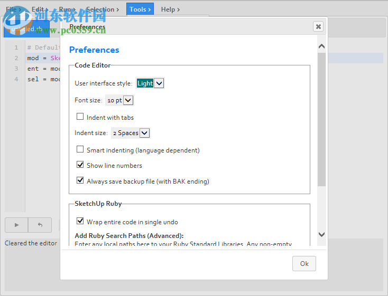Open the Help menu
Image resolution: width=388 pixels, height=296 pixels.
(170, 9)
